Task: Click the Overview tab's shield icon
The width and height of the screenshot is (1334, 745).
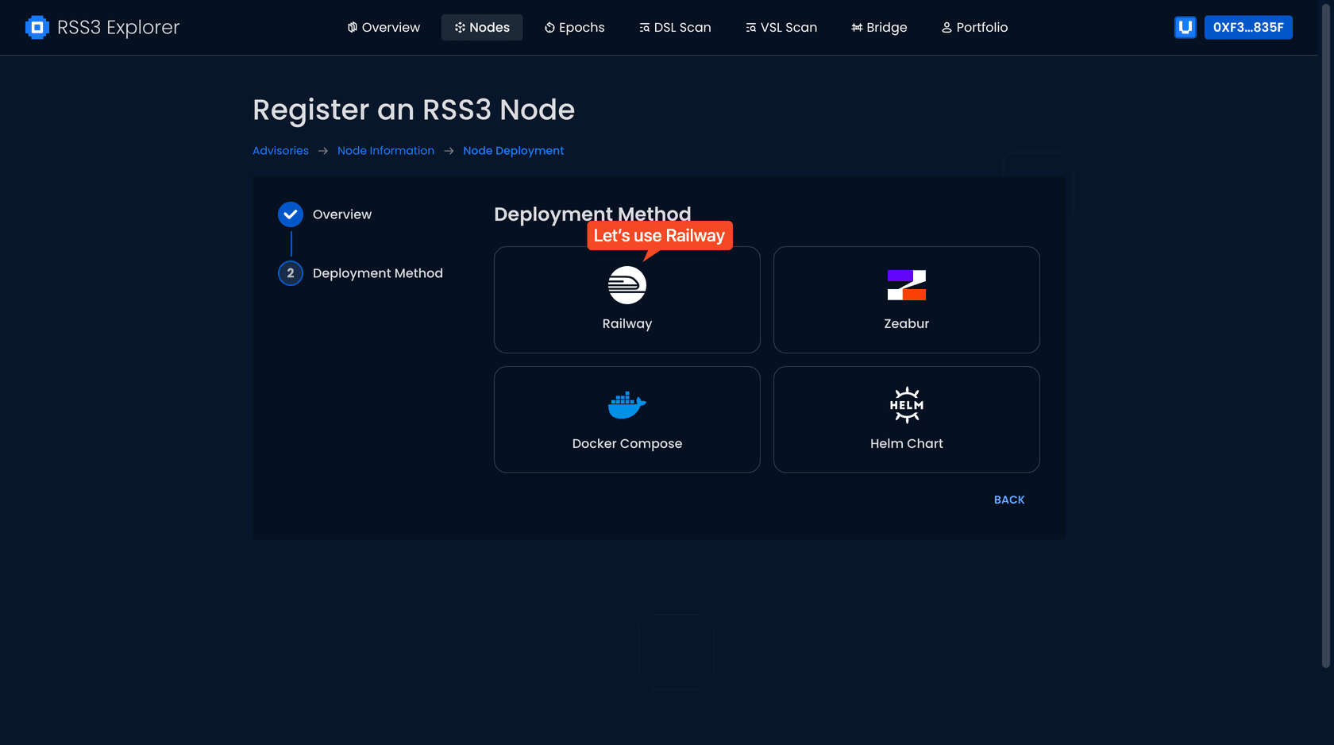Action: (353, 27)
